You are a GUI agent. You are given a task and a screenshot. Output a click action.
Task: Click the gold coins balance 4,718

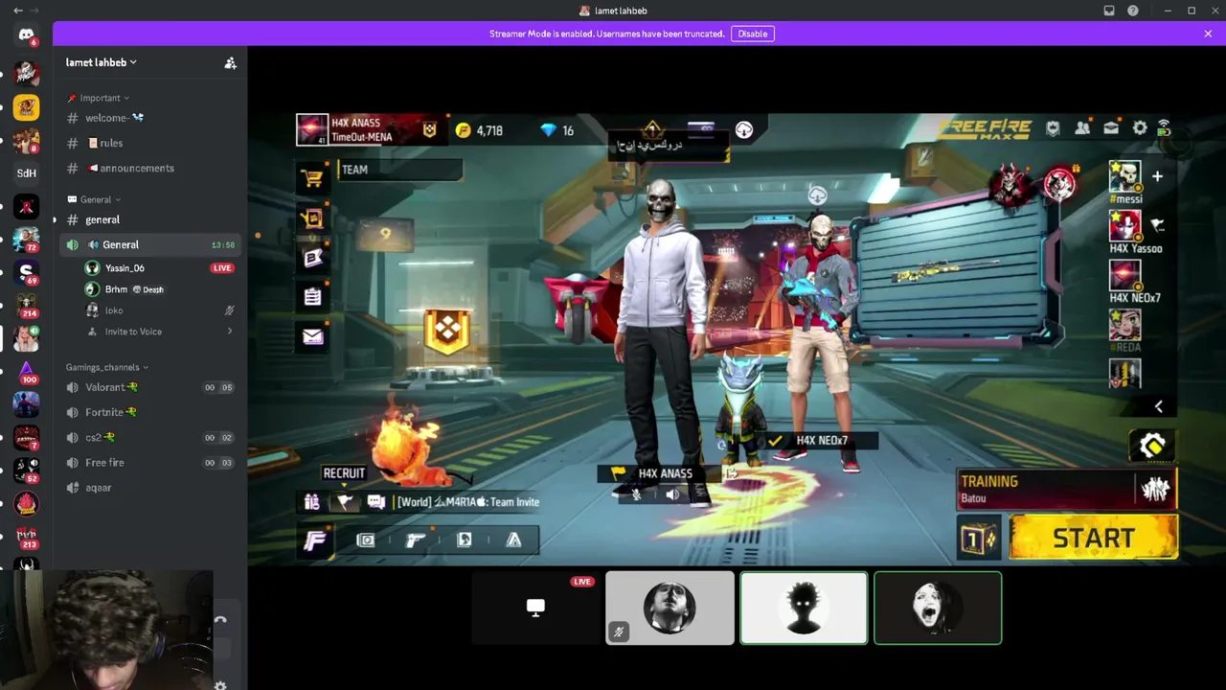pyautogui.click(x=479, y=130)
